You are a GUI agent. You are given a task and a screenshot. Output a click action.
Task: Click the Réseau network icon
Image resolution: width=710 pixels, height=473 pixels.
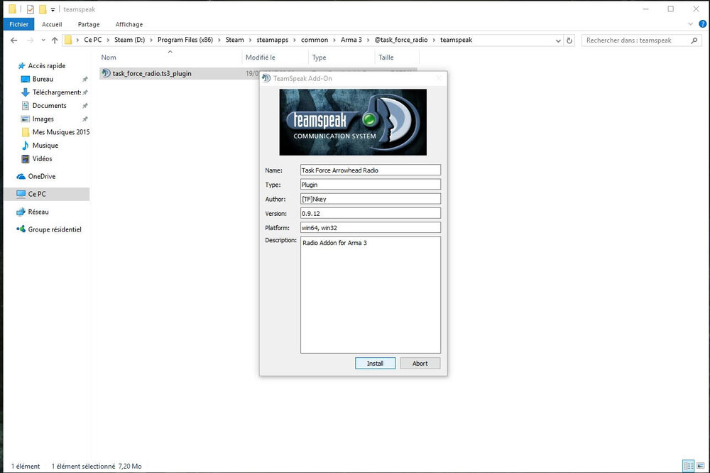pyautogui.click(x=21, y=212)
